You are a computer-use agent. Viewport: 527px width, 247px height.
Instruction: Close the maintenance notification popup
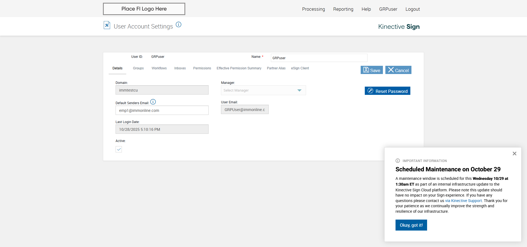(514, 154)
